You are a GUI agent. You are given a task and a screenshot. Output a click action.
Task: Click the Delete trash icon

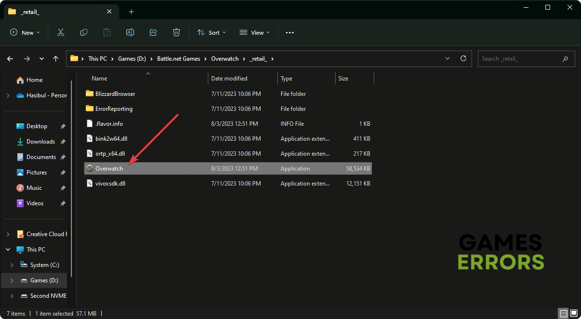(x=176, y=32)
